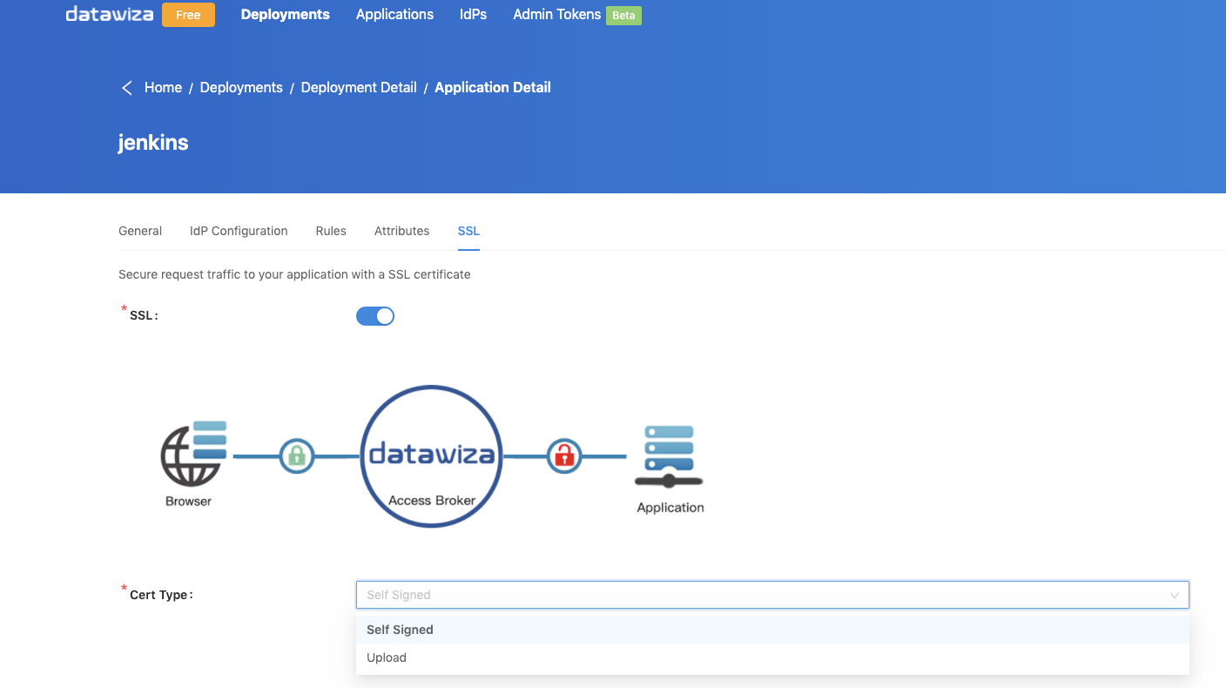Image resolution: width=1226 pixels, height=688 pixels.
Task: Open the Applications top menu
Action: point(394,15)
